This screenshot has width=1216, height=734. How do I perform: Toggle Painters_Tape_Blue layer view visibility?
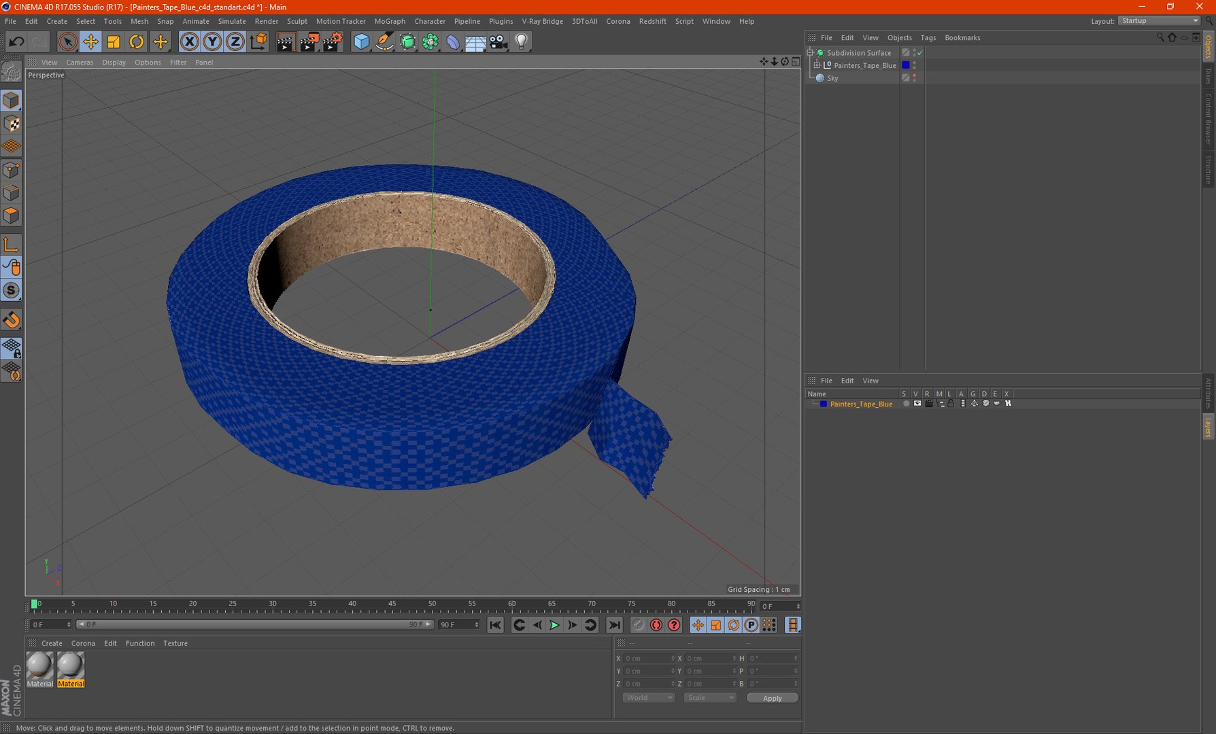tap(917, 404)
